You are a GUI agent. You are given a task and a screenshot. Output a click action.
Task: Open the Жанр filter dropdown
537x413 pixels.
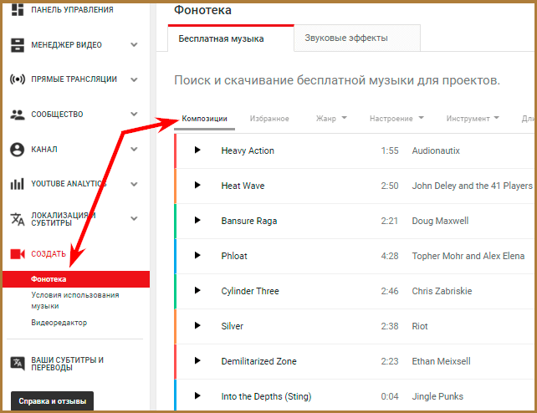coord(331,119)
